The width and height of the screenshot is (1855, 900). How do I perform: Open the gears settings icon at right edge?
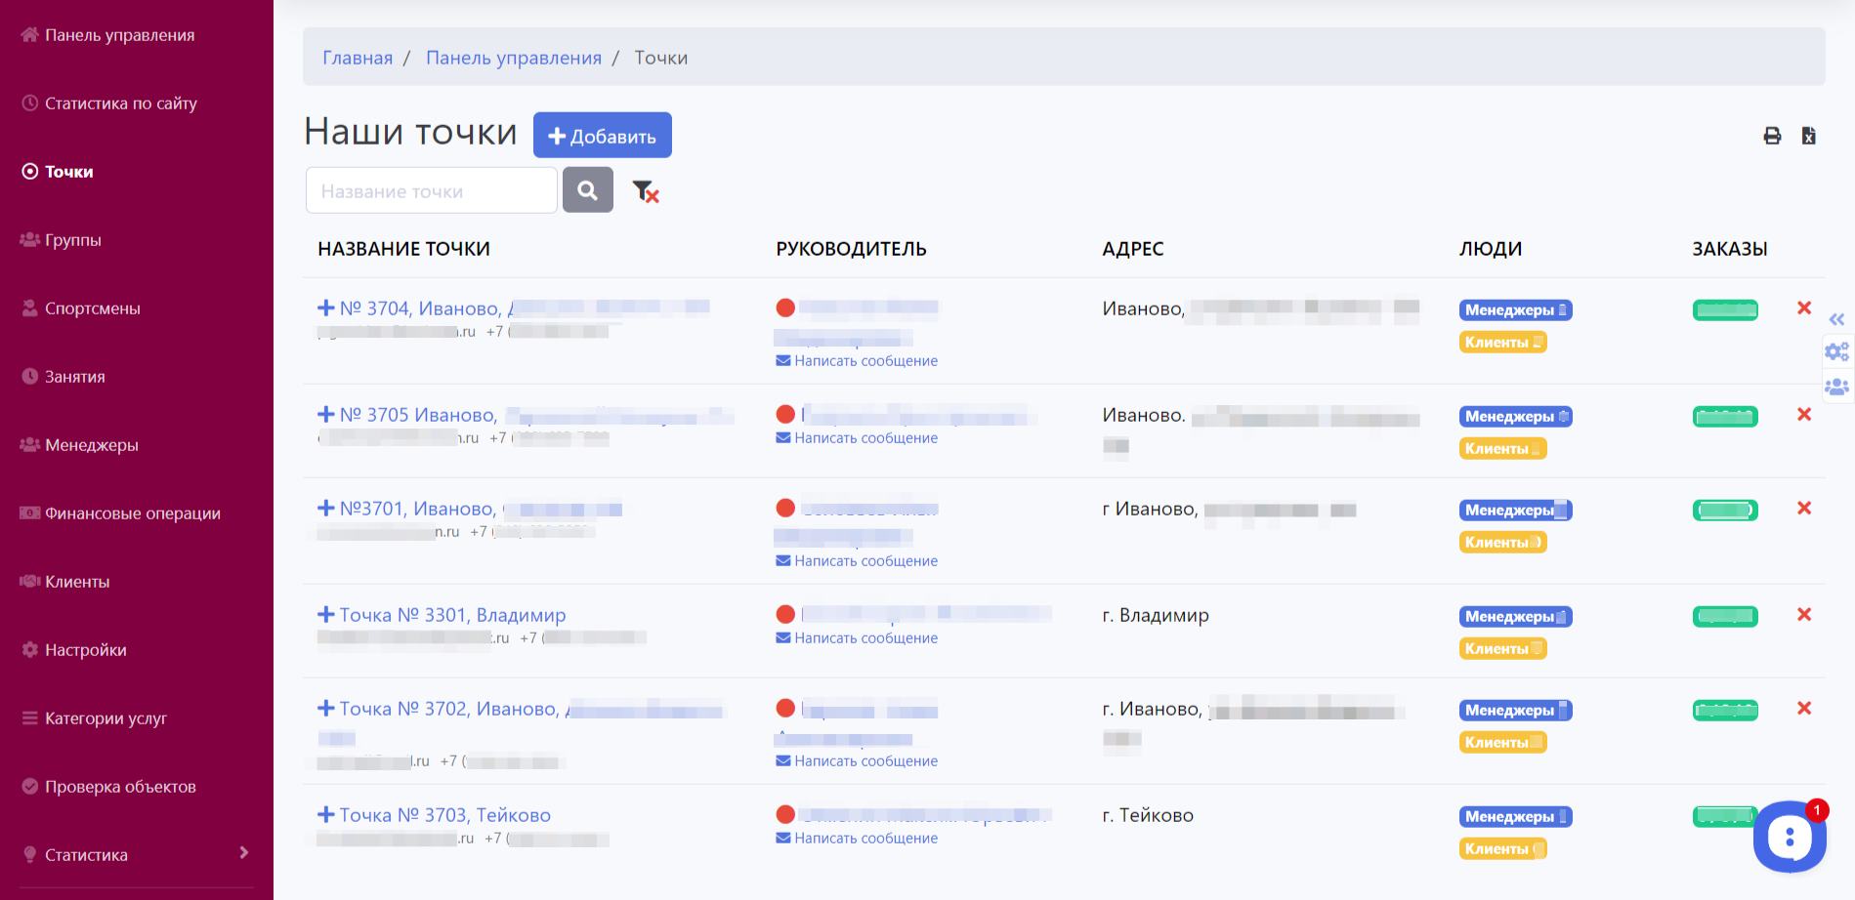[x=1836, y=351]
